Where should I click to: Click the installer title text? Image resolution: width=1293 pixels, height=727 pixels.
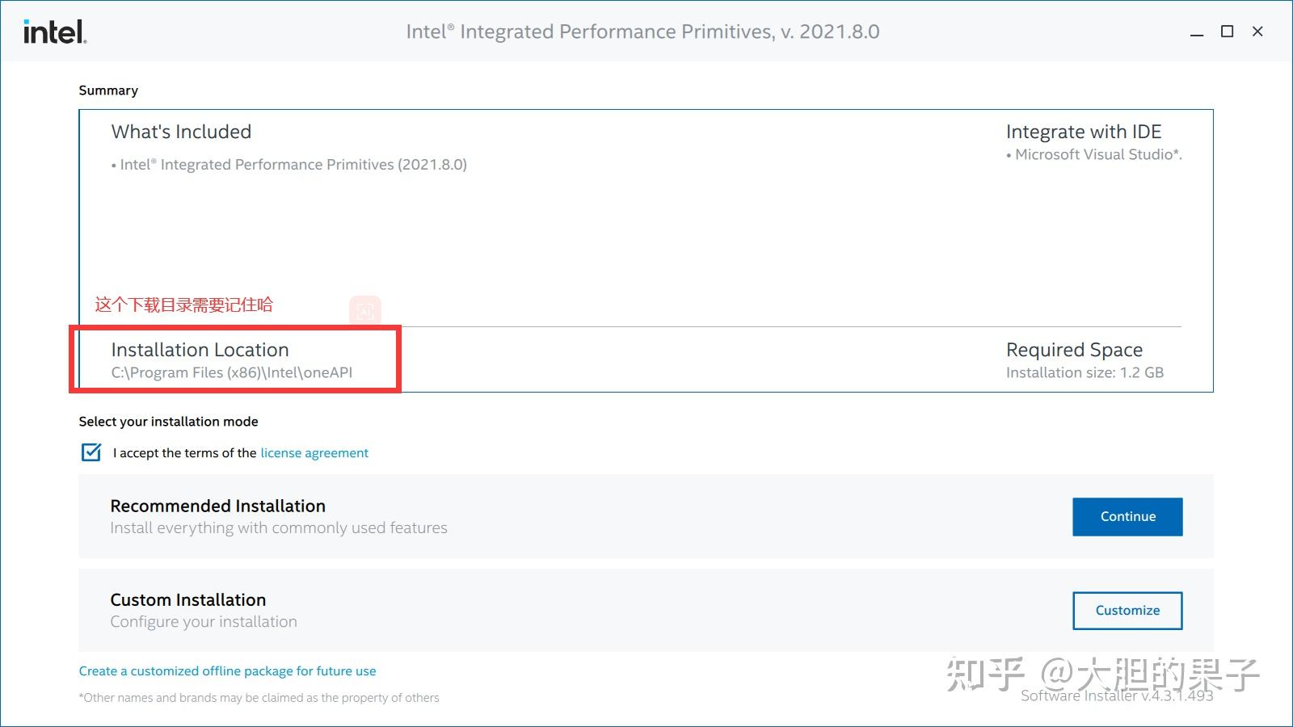pos(642,32)
